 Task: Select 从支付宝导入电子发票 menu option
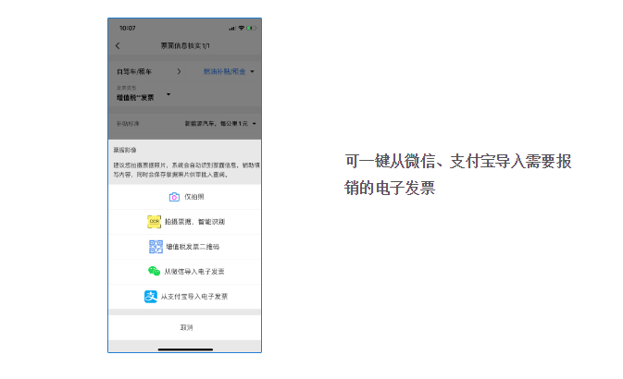pyautogui.click(x=194, y=297)
